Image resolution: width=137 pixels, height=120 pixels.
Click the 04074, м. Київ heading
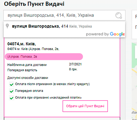pos(21,44)
